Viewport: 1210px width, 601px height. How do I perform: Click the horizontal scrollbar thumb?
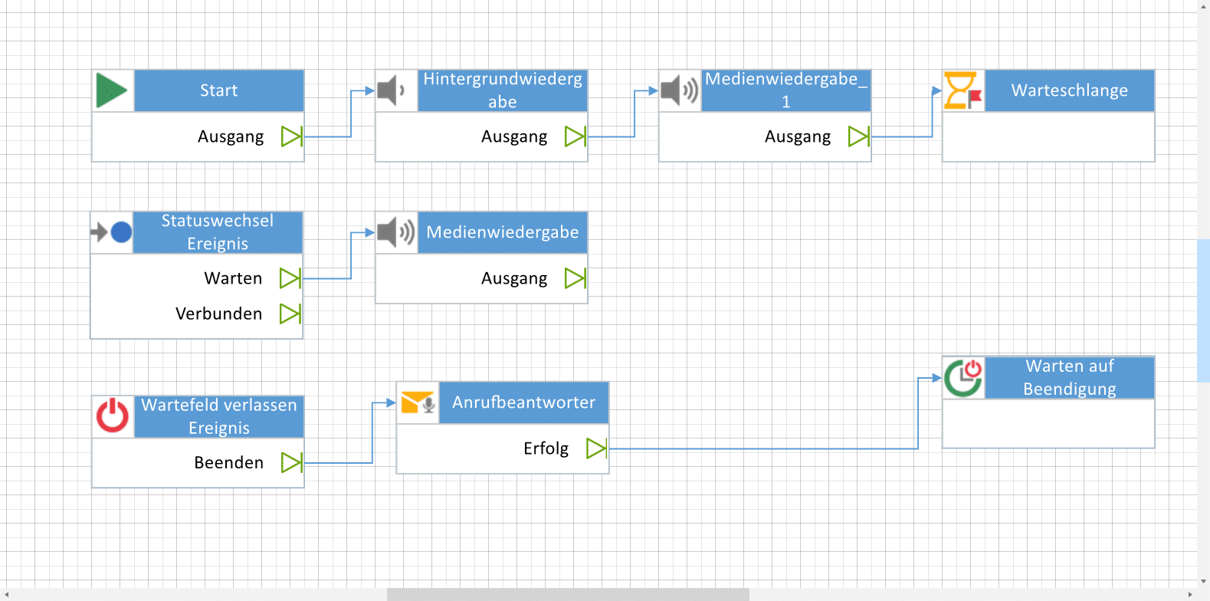point(568,594)
